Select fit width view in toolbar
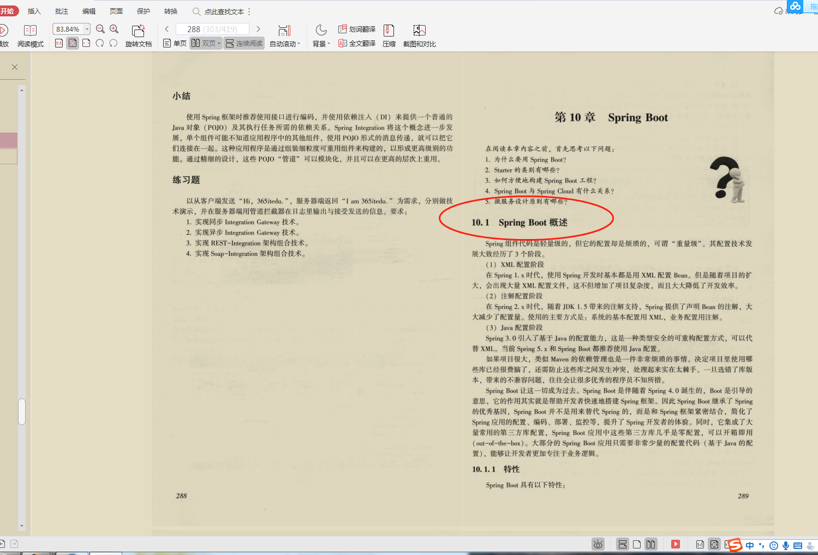Image resolution: width=818 pixels, height=555 pixels. (x=86, y=43)
